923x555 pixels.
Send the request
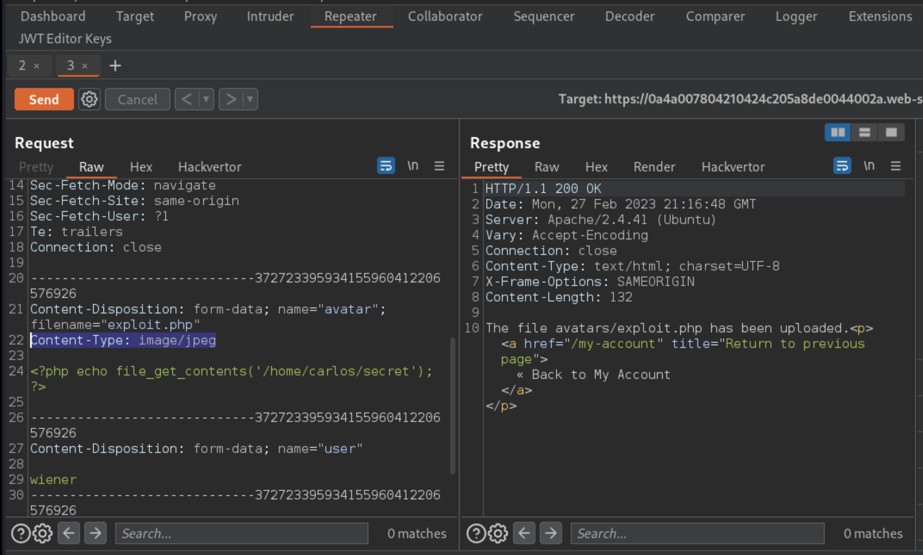pyautogui.click(x=44, y=99)
